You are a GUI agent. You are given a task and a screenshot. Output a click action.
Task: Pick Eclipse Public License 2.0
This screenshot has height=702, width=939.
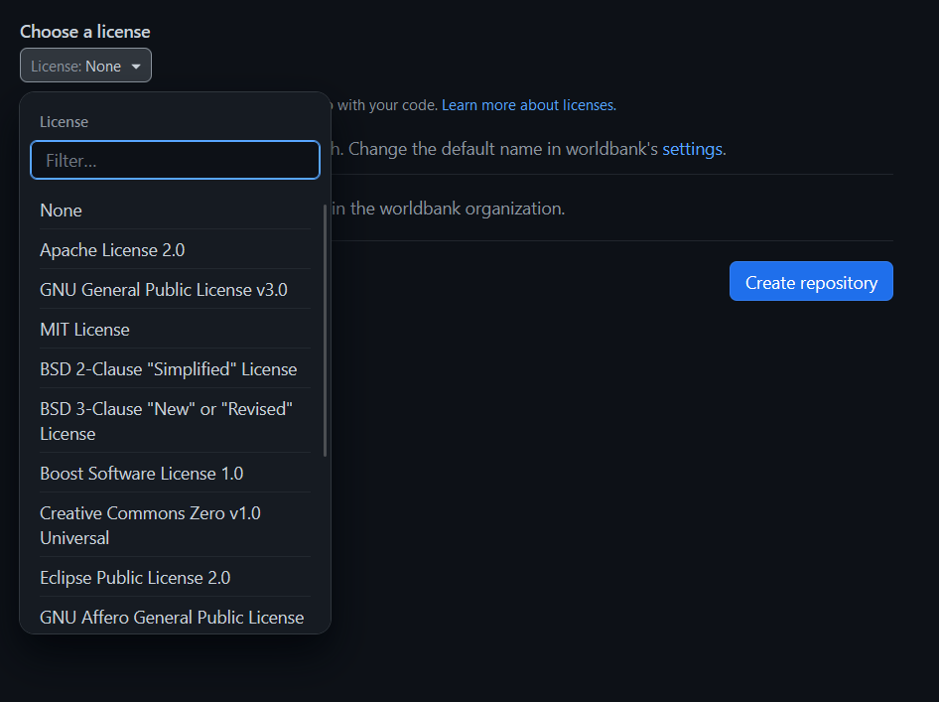tap(134, 577)
